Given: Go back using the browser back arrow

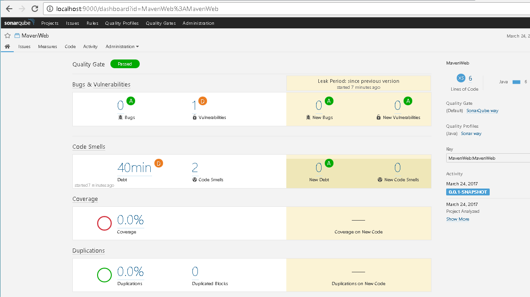Looking at the screenshot, I should coord(9,9).
